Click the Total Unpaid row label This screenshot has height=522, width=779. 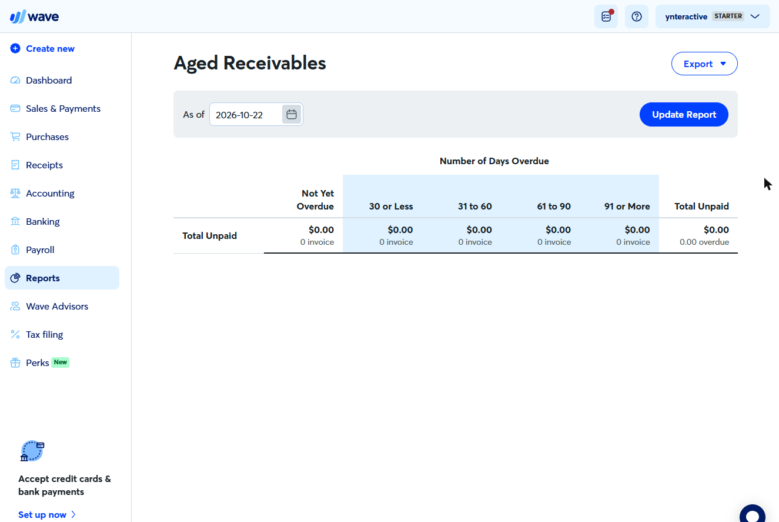[x=209, y=236]
